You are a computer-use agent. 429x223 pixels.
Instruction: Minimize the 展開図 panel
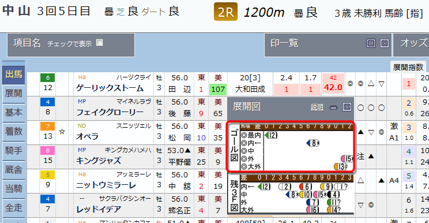pyautogui.click(x=333, y=107)
